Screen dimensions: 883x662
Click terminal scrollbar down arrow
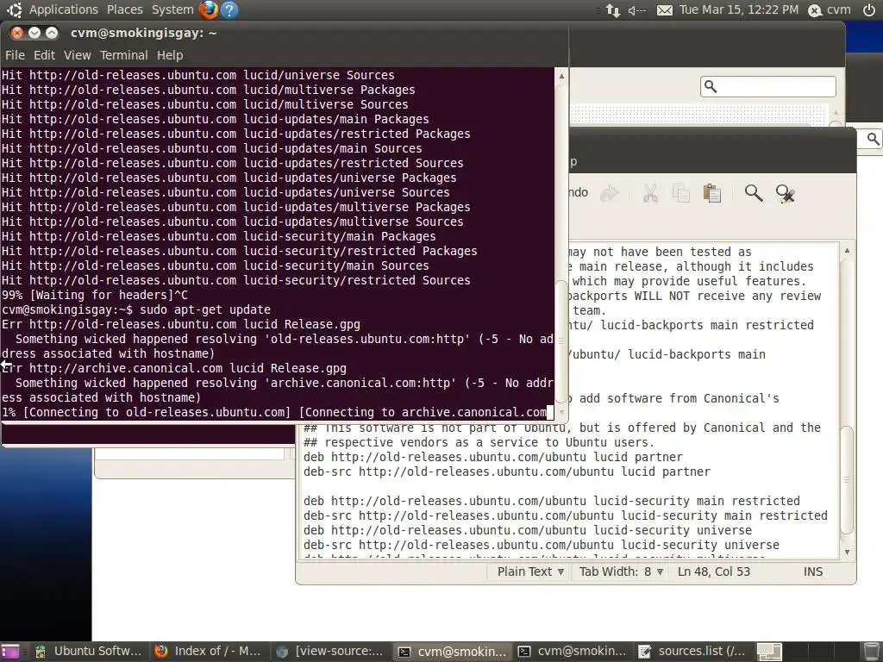[561, 412]
